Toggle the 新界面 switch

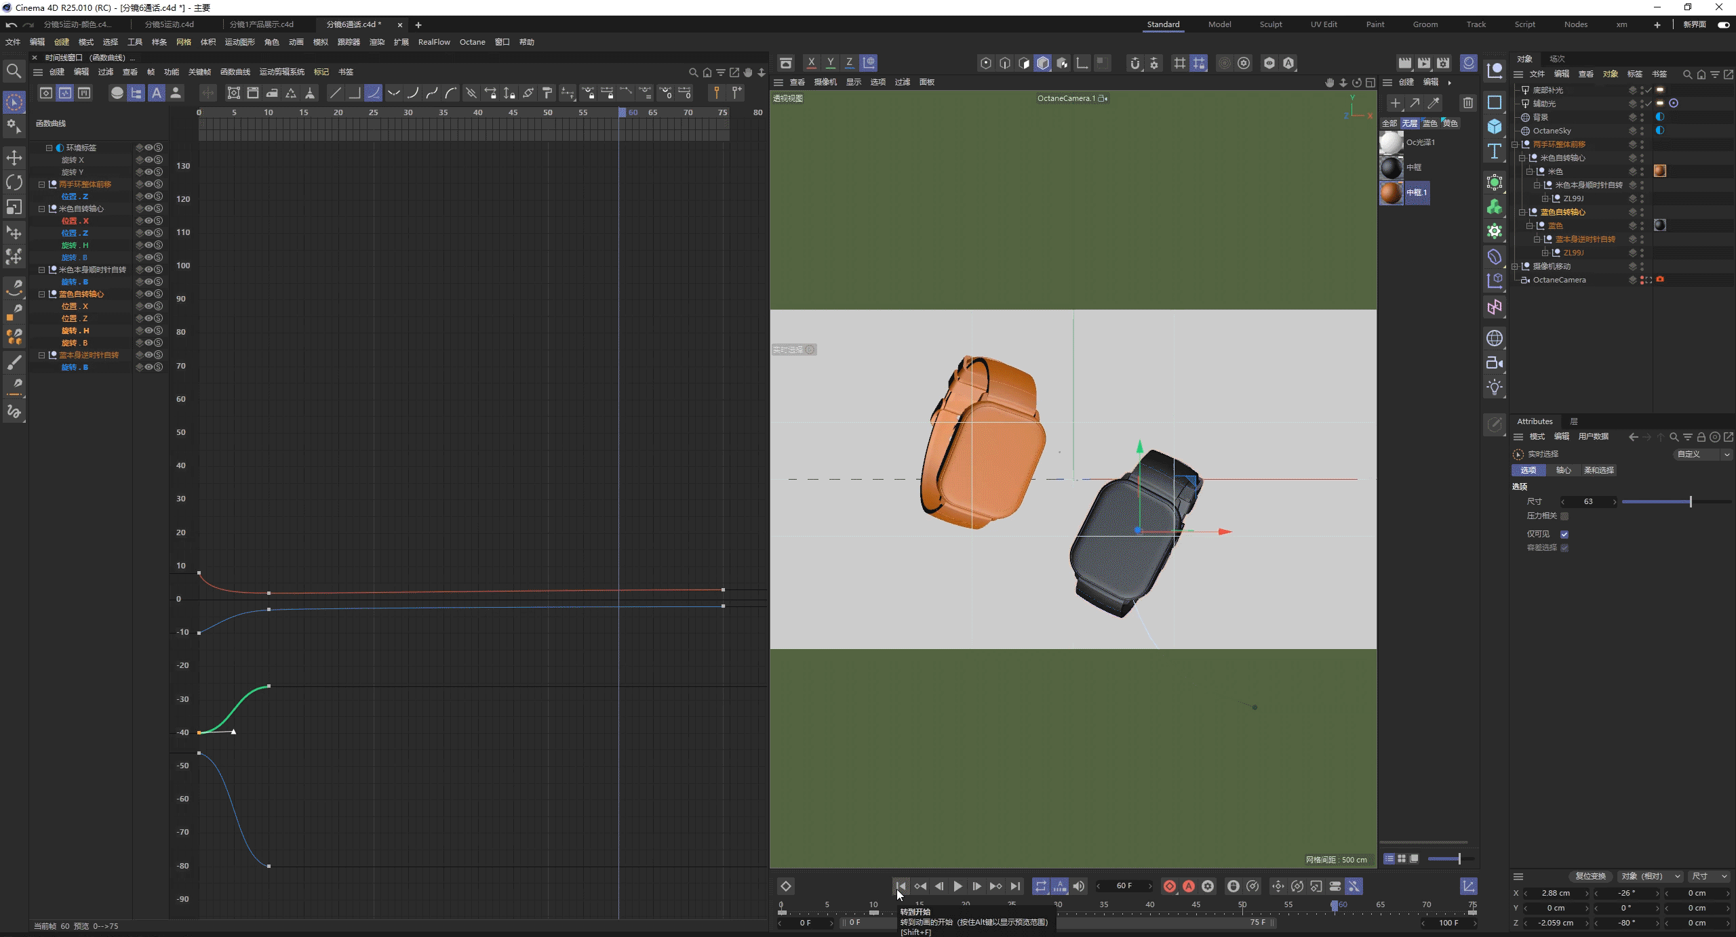coord(1723,24)
